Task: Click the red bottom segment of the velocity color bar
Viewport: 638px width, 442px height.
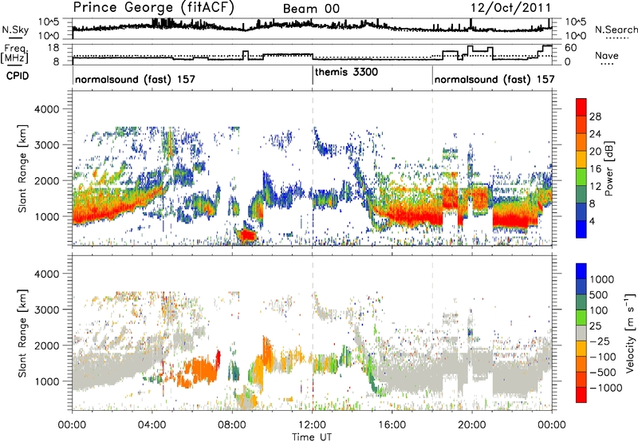Action: click(581, 395)
